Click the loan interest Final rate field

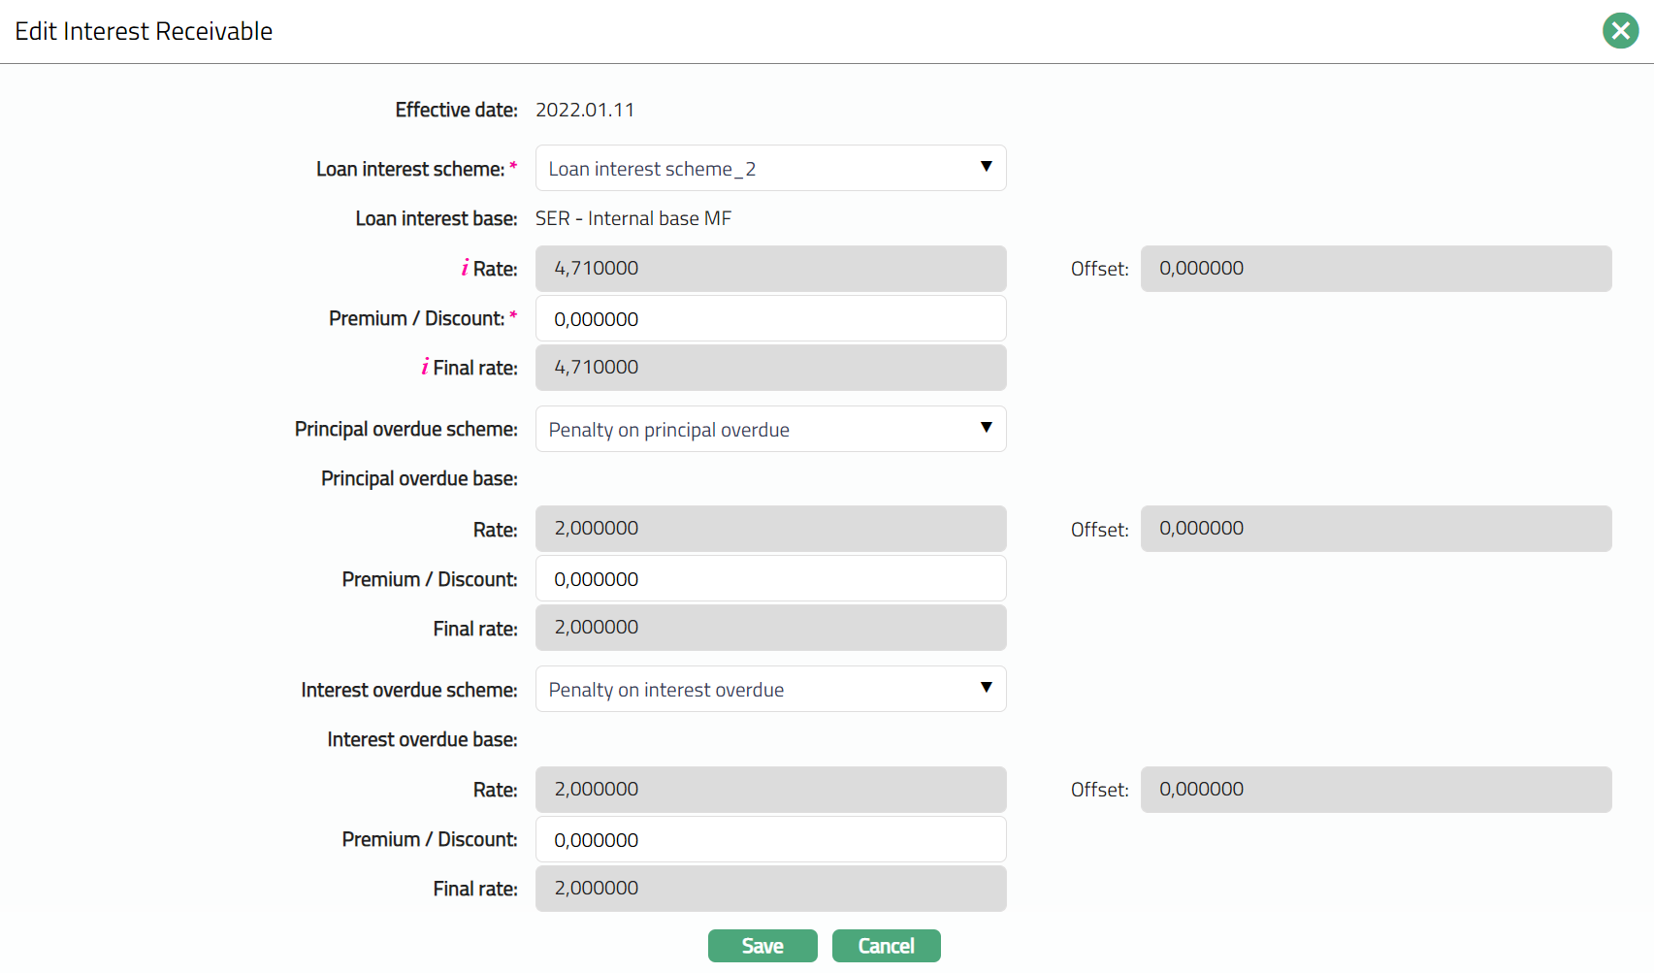click(x=770, y=368)
